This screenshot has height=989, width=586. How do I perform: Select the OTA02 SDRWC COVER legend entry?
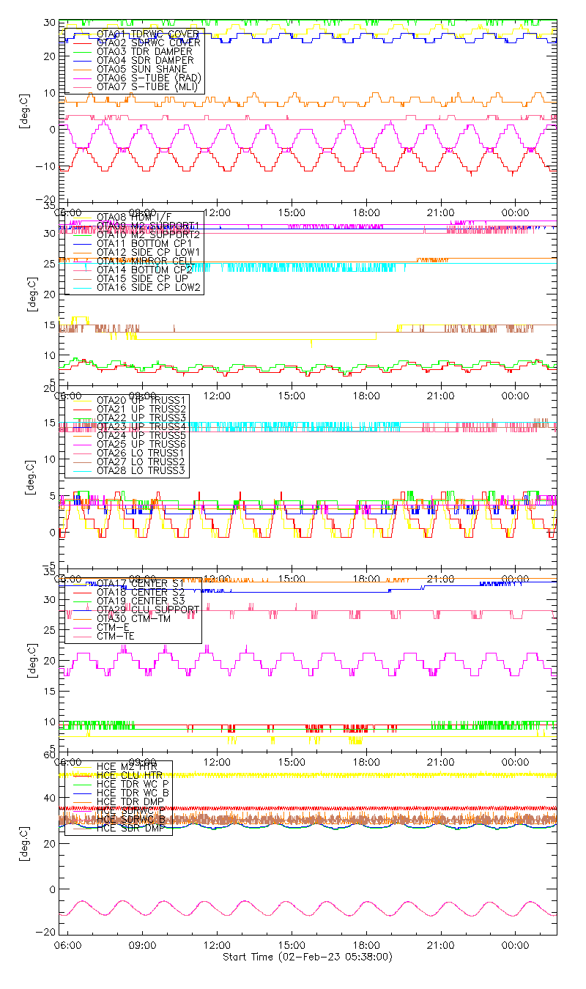[148, 42]
